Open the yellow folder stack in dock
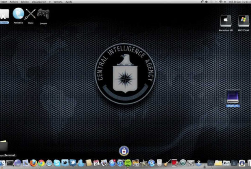 pos(218,163)
